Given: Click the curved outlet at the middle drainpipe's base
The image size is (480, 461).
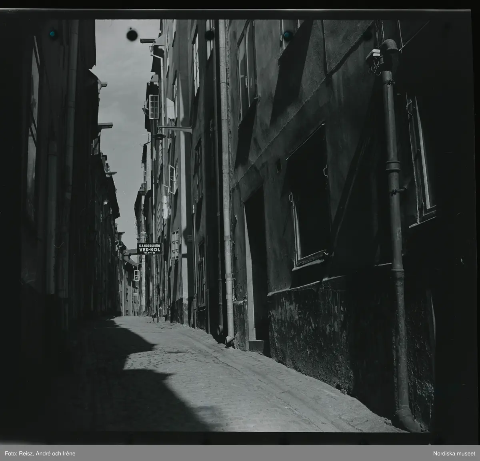Looking at the screenshot, I should tap(229, 340).
